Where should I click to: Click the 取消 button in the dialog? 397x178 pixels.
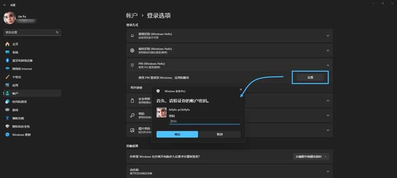[x=220, y=134]
